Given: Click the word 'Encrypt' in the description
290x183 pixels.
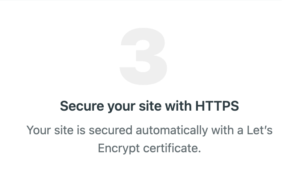Looking at the screenshot, I should [119, 148].
